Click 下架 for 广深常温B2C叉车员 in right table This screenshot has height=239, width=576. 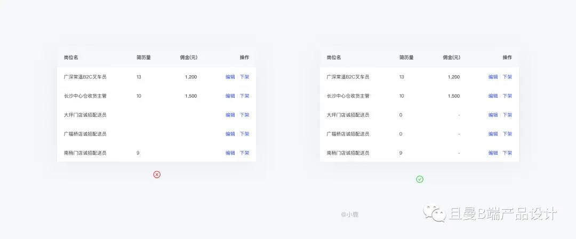pos(507,77)
